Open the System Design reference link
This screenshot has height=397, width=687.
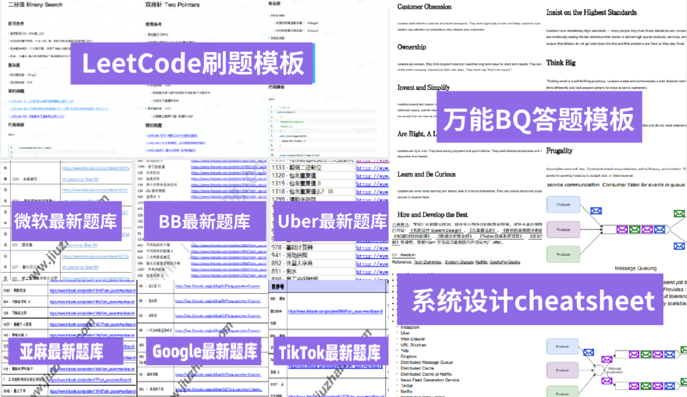click(459, 262)
